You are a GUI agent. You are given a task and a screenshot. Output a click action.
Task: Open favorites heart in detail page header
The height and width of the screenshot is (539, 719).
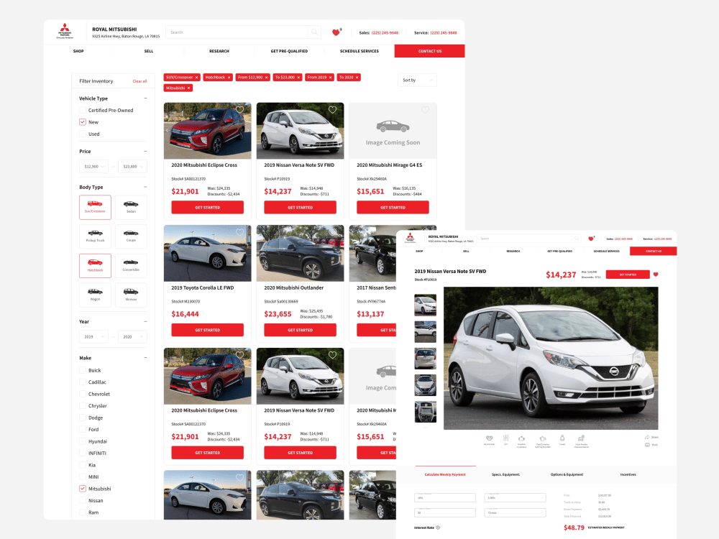pos(591,239)
